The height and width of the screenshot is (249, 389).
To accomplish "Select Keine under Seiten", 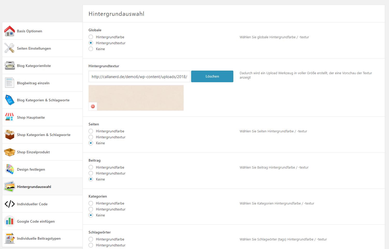I will point(91,143).
